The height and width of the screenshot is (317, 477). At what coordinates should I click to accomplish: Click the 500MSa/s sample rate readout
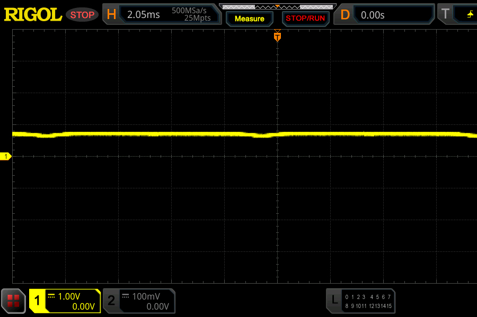(189, 11)
